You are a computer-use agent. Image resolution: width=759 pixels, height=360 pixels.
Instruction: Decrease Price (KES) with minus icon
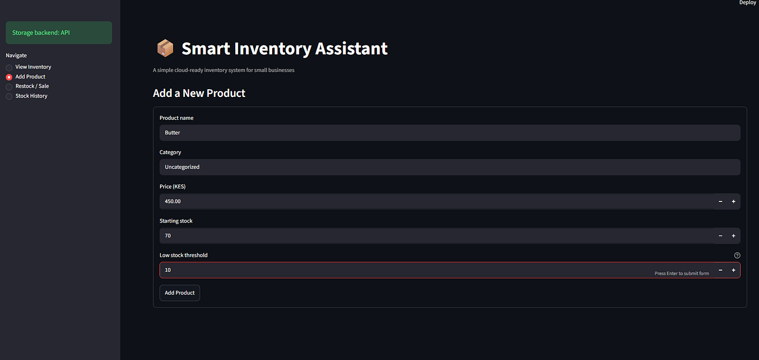click(721, 201)
